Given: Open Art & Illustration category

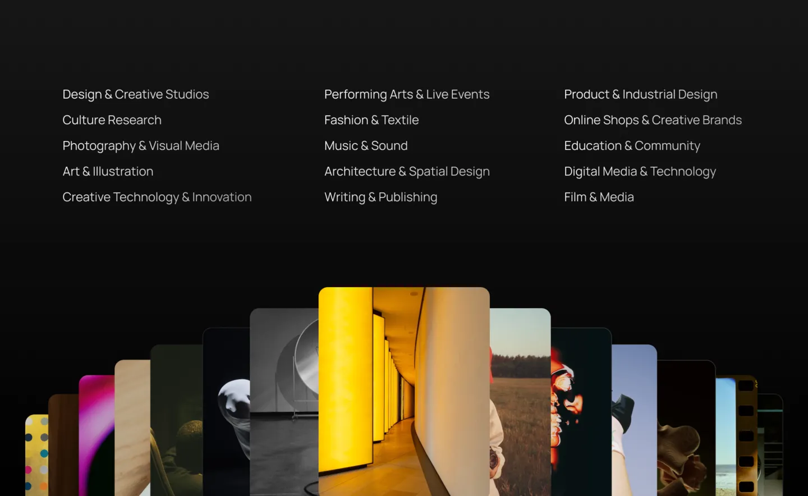Looking at the screenshot, I should 108,172.
